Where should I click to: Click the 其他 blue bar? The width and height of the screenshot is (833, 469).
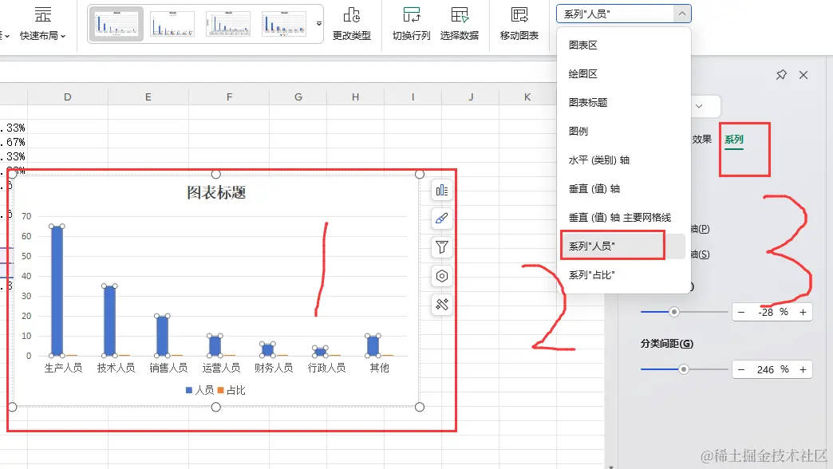point(373,346)
